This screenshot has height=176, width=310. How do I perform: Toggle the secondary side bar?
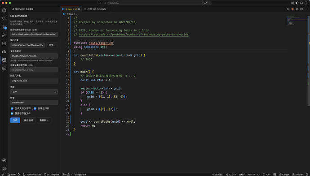[306, 3]
